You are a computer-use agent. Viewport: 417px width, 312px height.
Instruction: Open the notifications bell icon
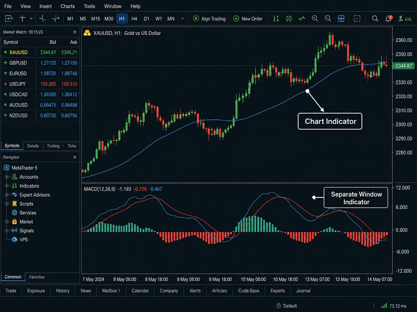pos(389,19)
